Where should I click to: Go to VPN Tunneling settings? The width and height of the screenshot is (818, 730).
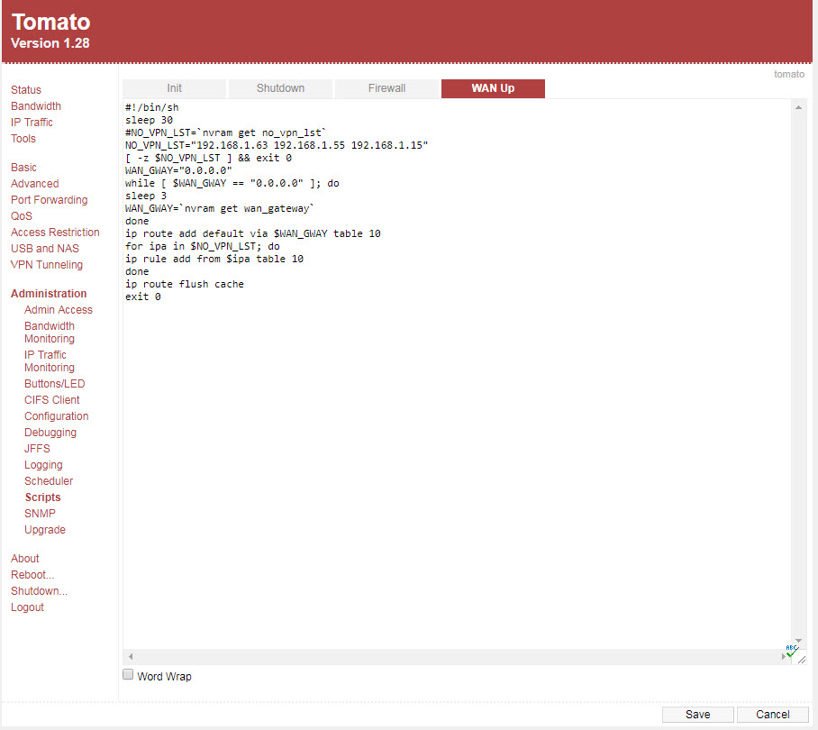point(47,265)
